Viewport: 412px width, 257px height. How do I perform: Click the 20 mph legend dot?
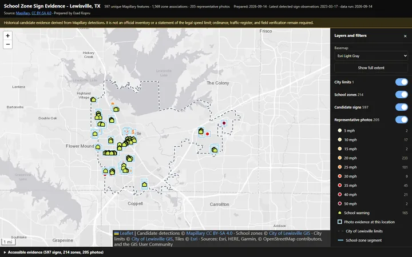click(339, 158)
